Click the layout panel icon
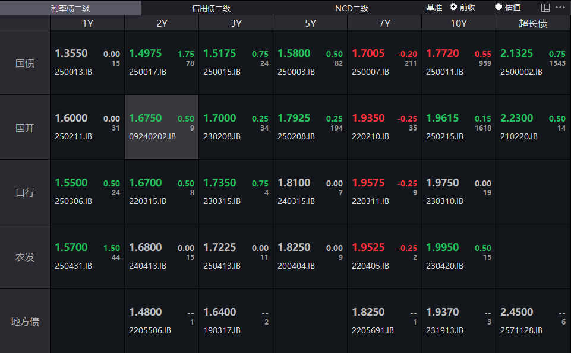 (x=545, y=8)
